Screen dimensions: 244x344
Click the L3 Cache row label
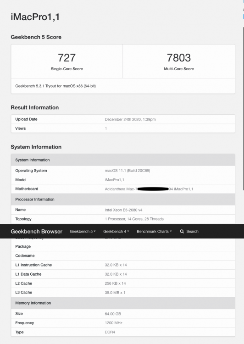[24, 292]
